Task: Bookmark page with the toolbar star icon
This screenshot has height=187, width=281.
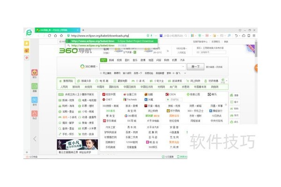Action: tap(61, 36)
